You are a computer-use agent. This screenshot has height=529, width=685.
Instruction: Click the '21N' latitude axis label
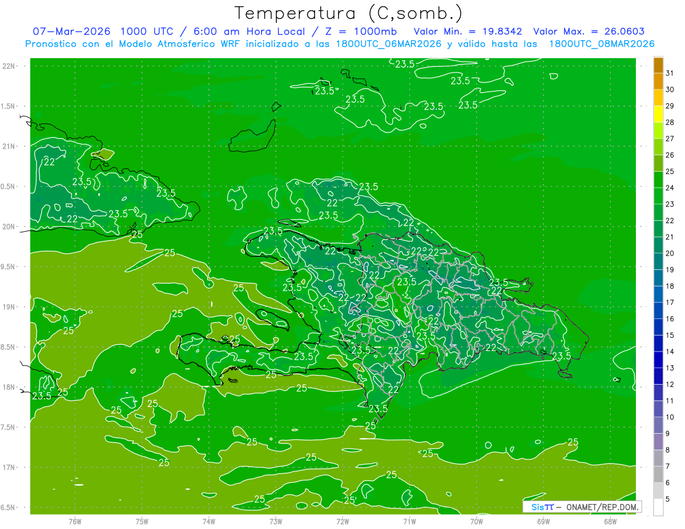(9, 147)
